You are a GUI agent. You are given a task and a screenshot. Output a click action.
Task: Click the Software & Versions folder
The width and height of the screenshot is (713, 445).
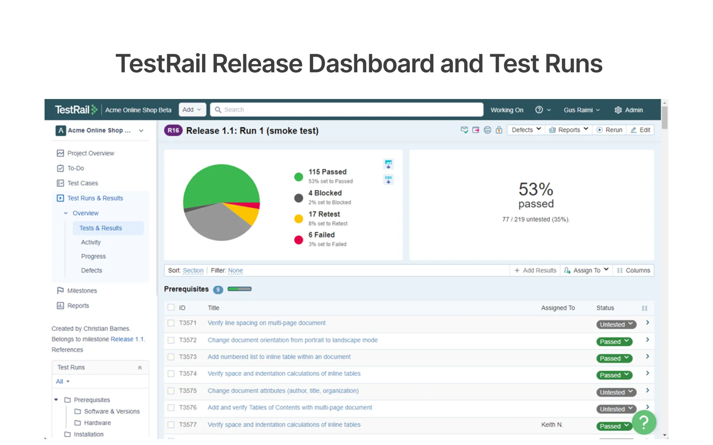click(x=107, y=411)
